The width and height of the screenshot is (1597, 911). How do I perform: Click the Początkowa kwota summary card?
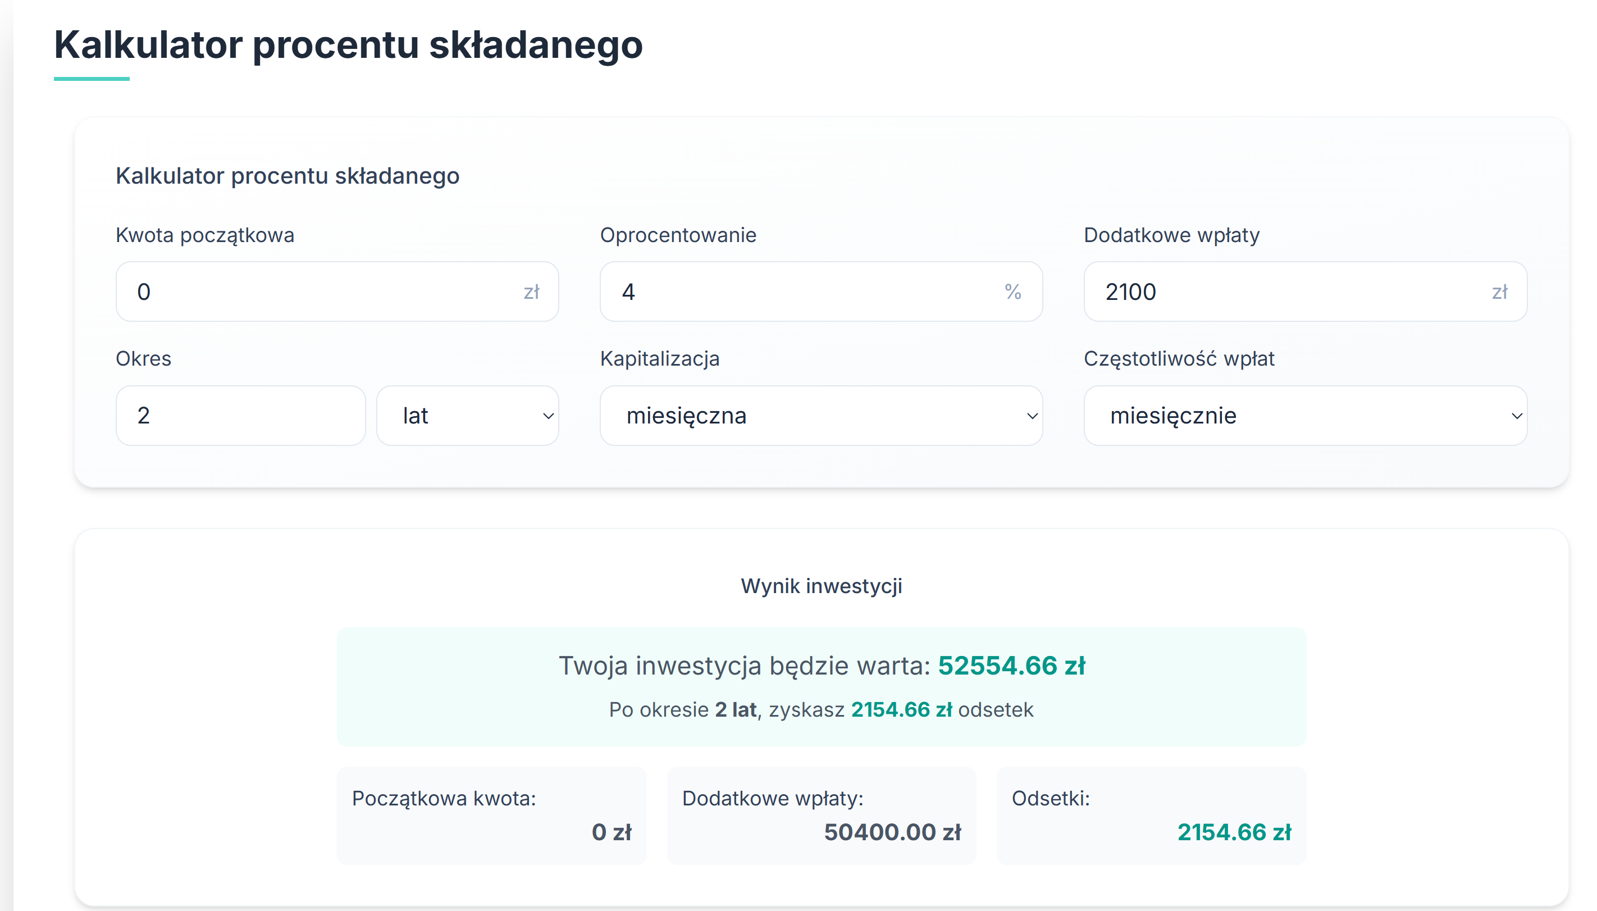pos(491,816)
